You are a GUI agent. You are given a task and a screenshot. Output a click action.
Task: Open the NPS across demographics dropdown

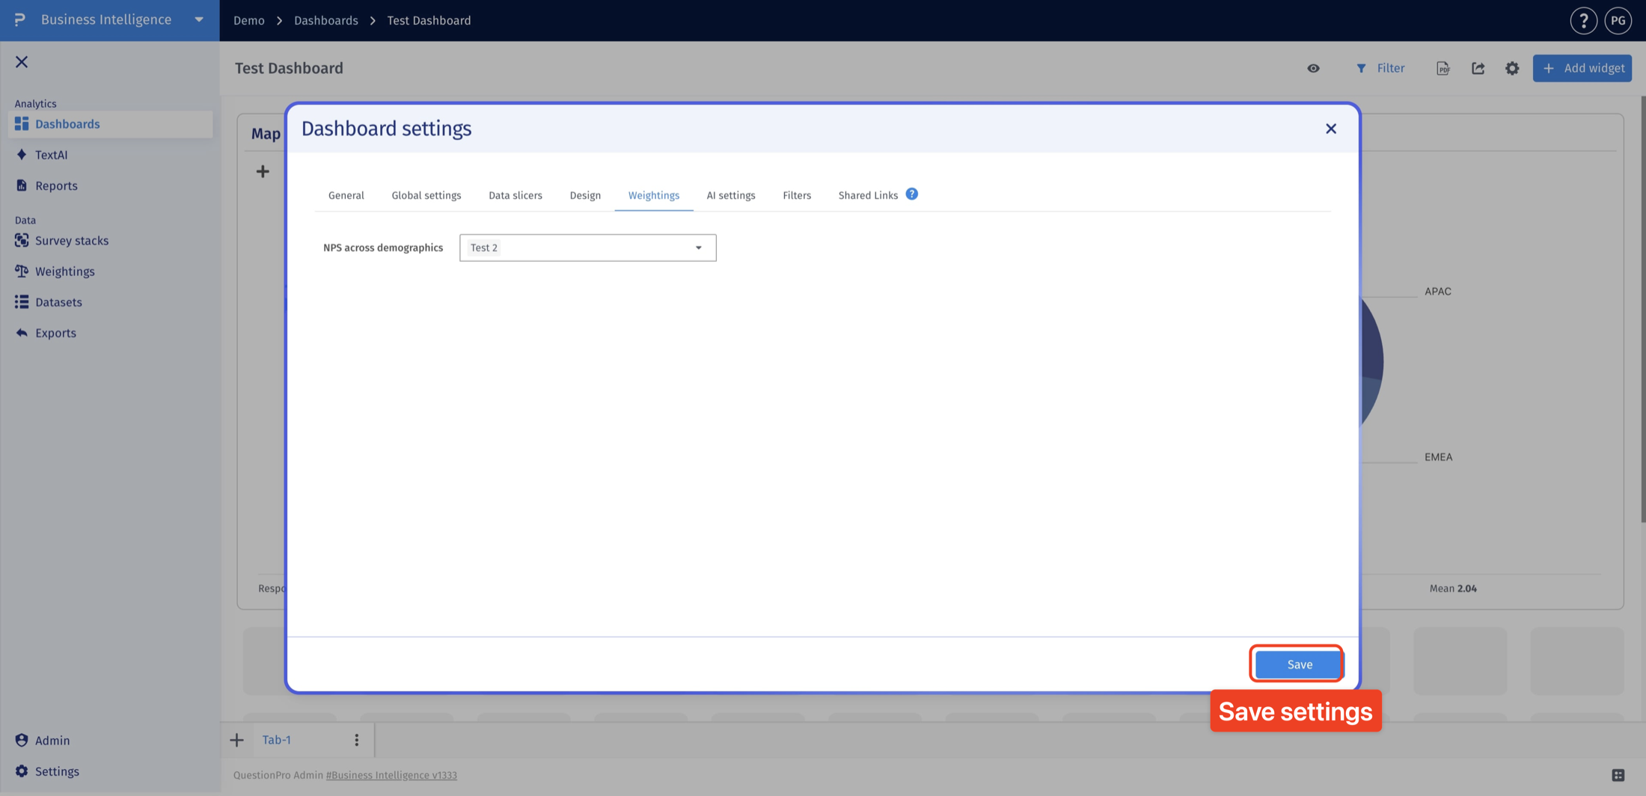(x=587, y=248)
